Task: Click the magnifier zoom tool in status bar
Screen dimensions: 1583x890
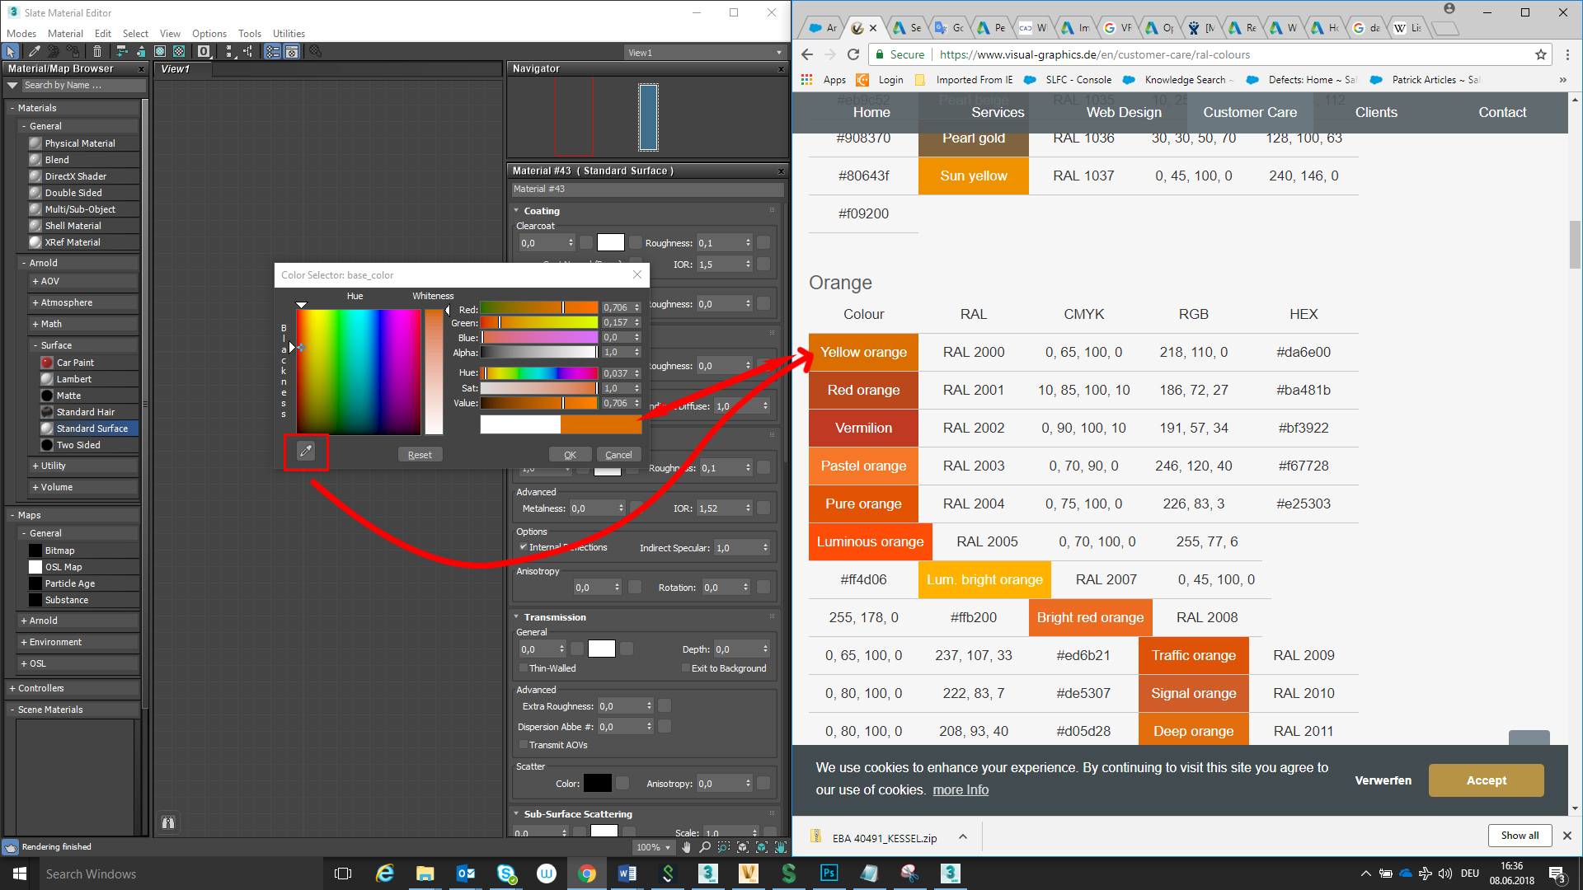Action: 705,847
